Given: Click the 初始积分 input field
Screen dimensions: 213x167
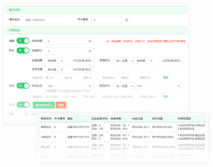Looking at the screenshot, I should tap(66, 51).
